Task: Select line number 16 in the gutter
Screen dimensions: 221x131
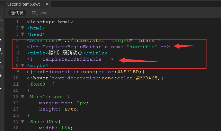Action: [x=16, y=115]
